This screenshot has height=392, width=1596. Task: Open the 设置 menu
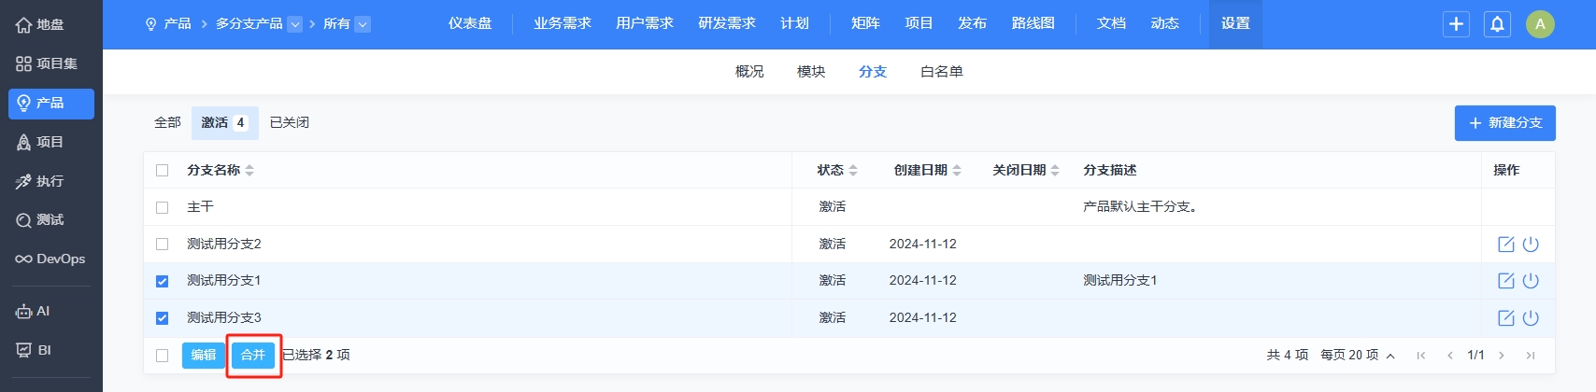1235,24
